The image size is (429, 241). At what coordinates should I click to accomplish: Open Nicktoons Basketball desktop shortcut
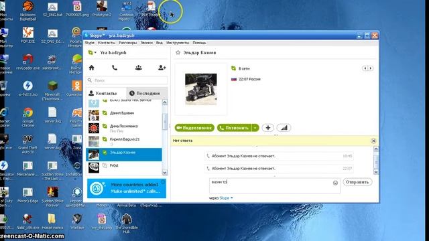click(28, 11)
